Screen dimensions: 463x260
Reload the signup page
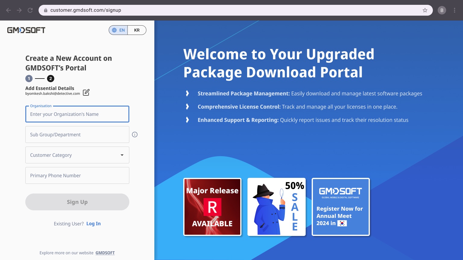(x=30, y=10)
